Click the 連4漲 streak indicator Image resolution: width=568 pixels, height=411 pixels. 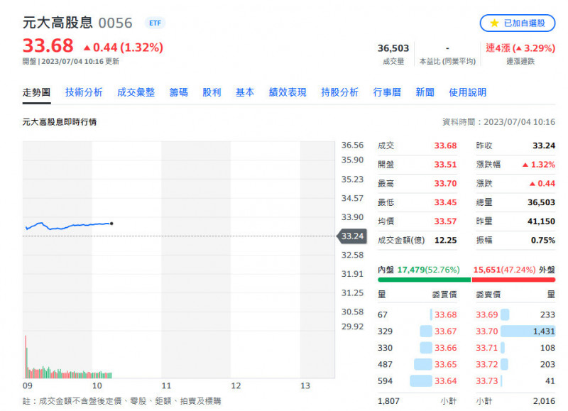click(x=520, y=48)
